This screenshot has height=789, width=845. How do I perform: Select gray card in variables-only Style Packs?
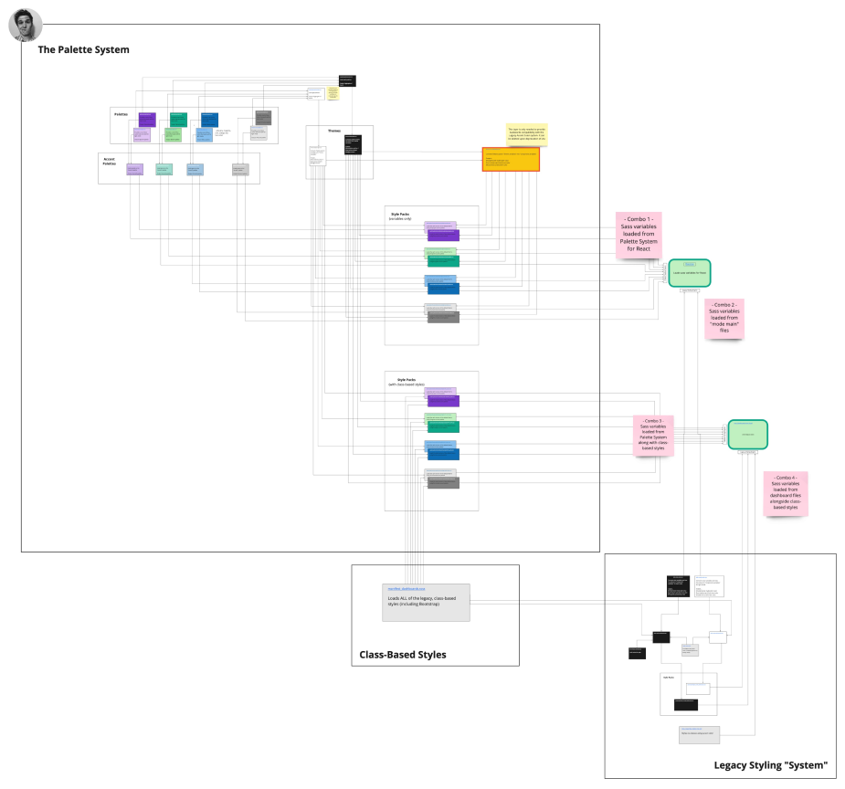[443, 317]
